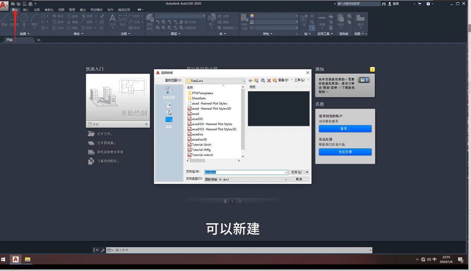Click 联机获取更多样板 link
471x271 pixels.
[110, 152]
